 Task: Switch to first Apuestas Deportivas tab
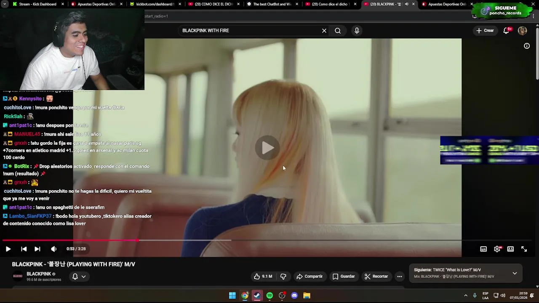pyautogui.click(x=96, y=4)
